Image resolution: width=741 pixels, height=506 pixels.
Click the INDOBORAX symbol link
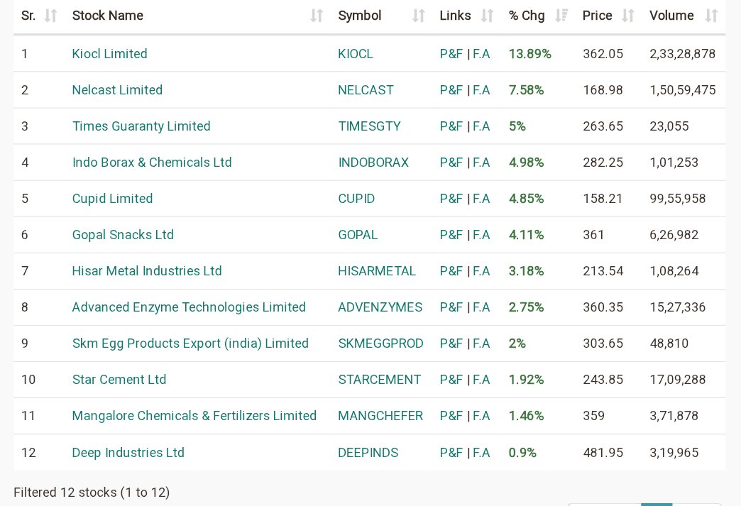373,163
